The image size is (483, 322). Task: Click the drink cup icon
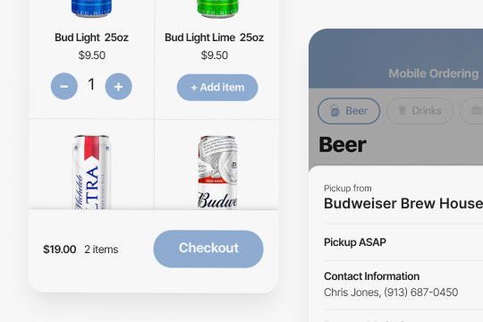[x=402, y=110]
